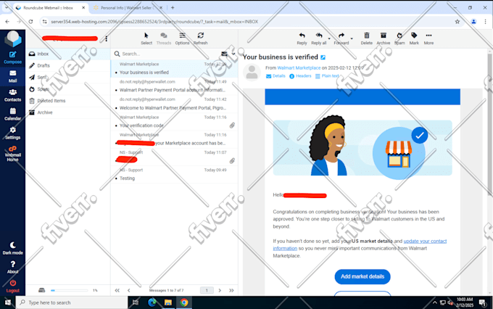Switch to Plain text view

click(x=327, y=76)
